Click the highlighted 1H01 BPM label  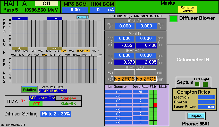87,51
